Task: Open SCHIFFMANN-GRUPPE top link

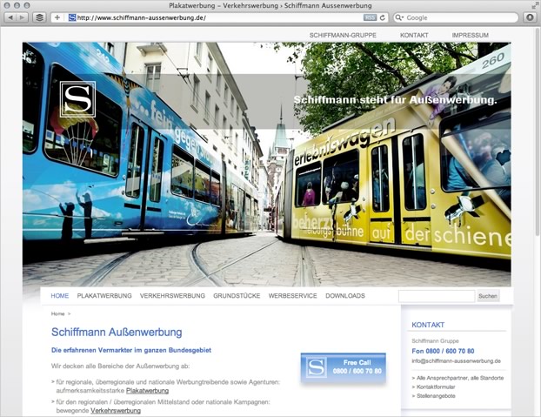Action: click(343, 35)
